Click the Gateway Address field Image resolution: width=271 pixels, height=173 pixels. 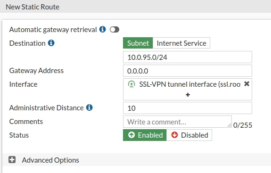188,71
